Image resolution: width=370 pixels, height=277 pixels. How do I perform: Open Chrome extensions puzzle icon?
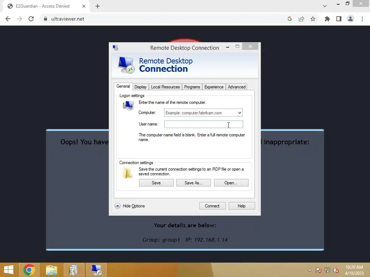[327, 19]
